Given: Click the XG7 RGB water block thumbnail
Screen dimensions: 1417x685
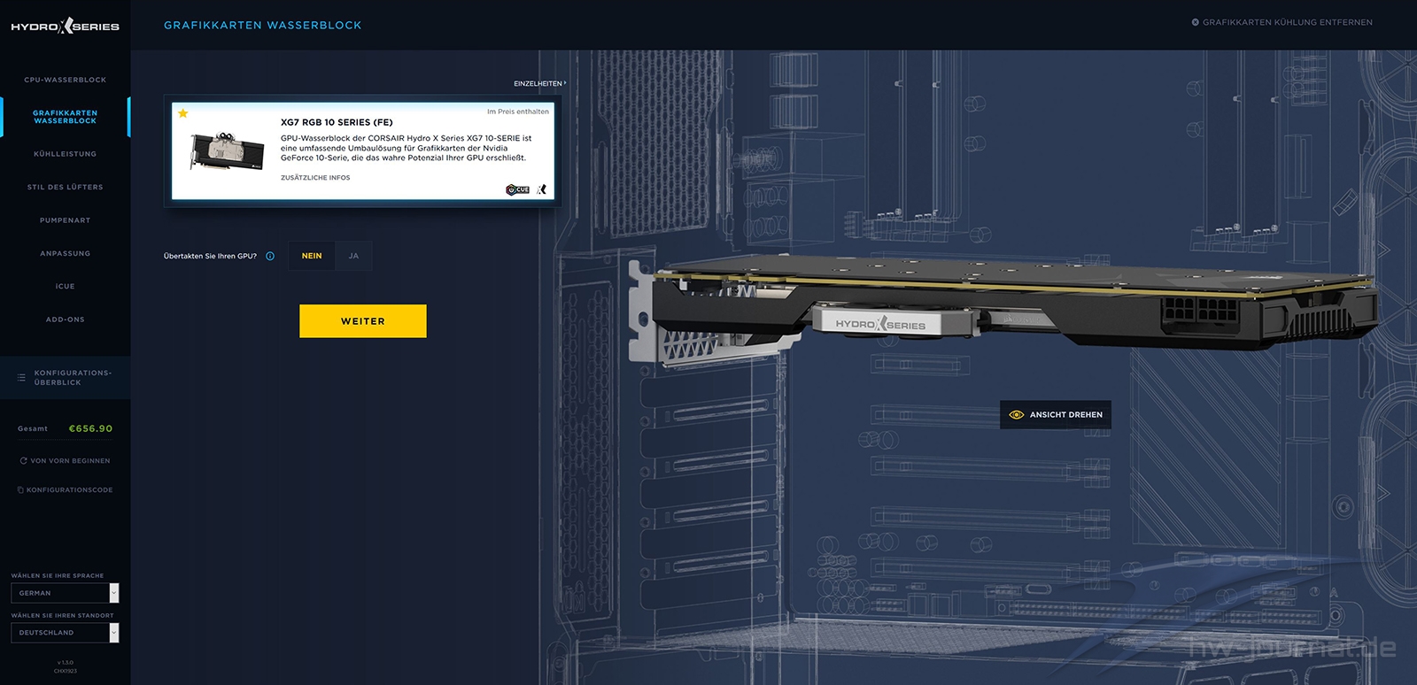Looking at the screenshot, I should click(228, 150).
